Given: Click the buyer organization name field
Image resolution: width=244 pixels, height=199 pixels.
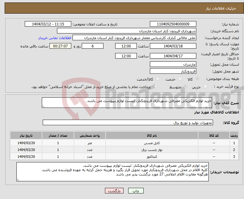Looking at the screenshot, I should click(x=127, y=31).
